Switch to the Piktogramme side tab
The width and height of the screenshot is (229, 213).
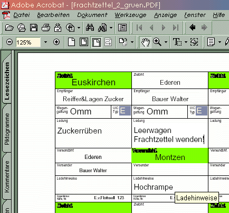tap(7, 129)
